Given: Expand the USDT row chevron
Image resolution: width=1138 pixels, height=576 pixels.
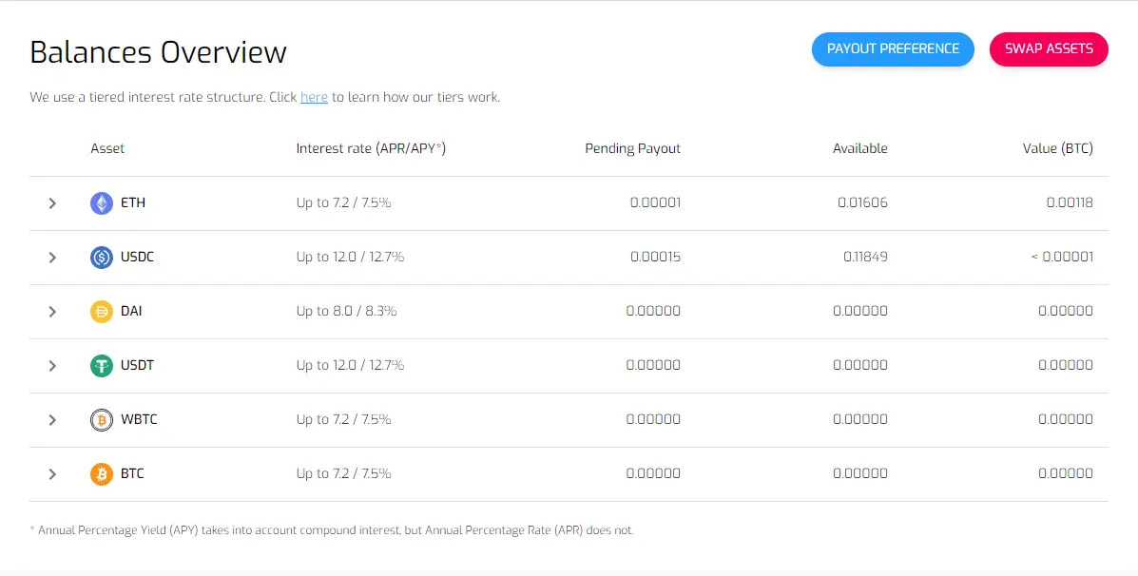Looking at the screenshot, I should point(52,366).
